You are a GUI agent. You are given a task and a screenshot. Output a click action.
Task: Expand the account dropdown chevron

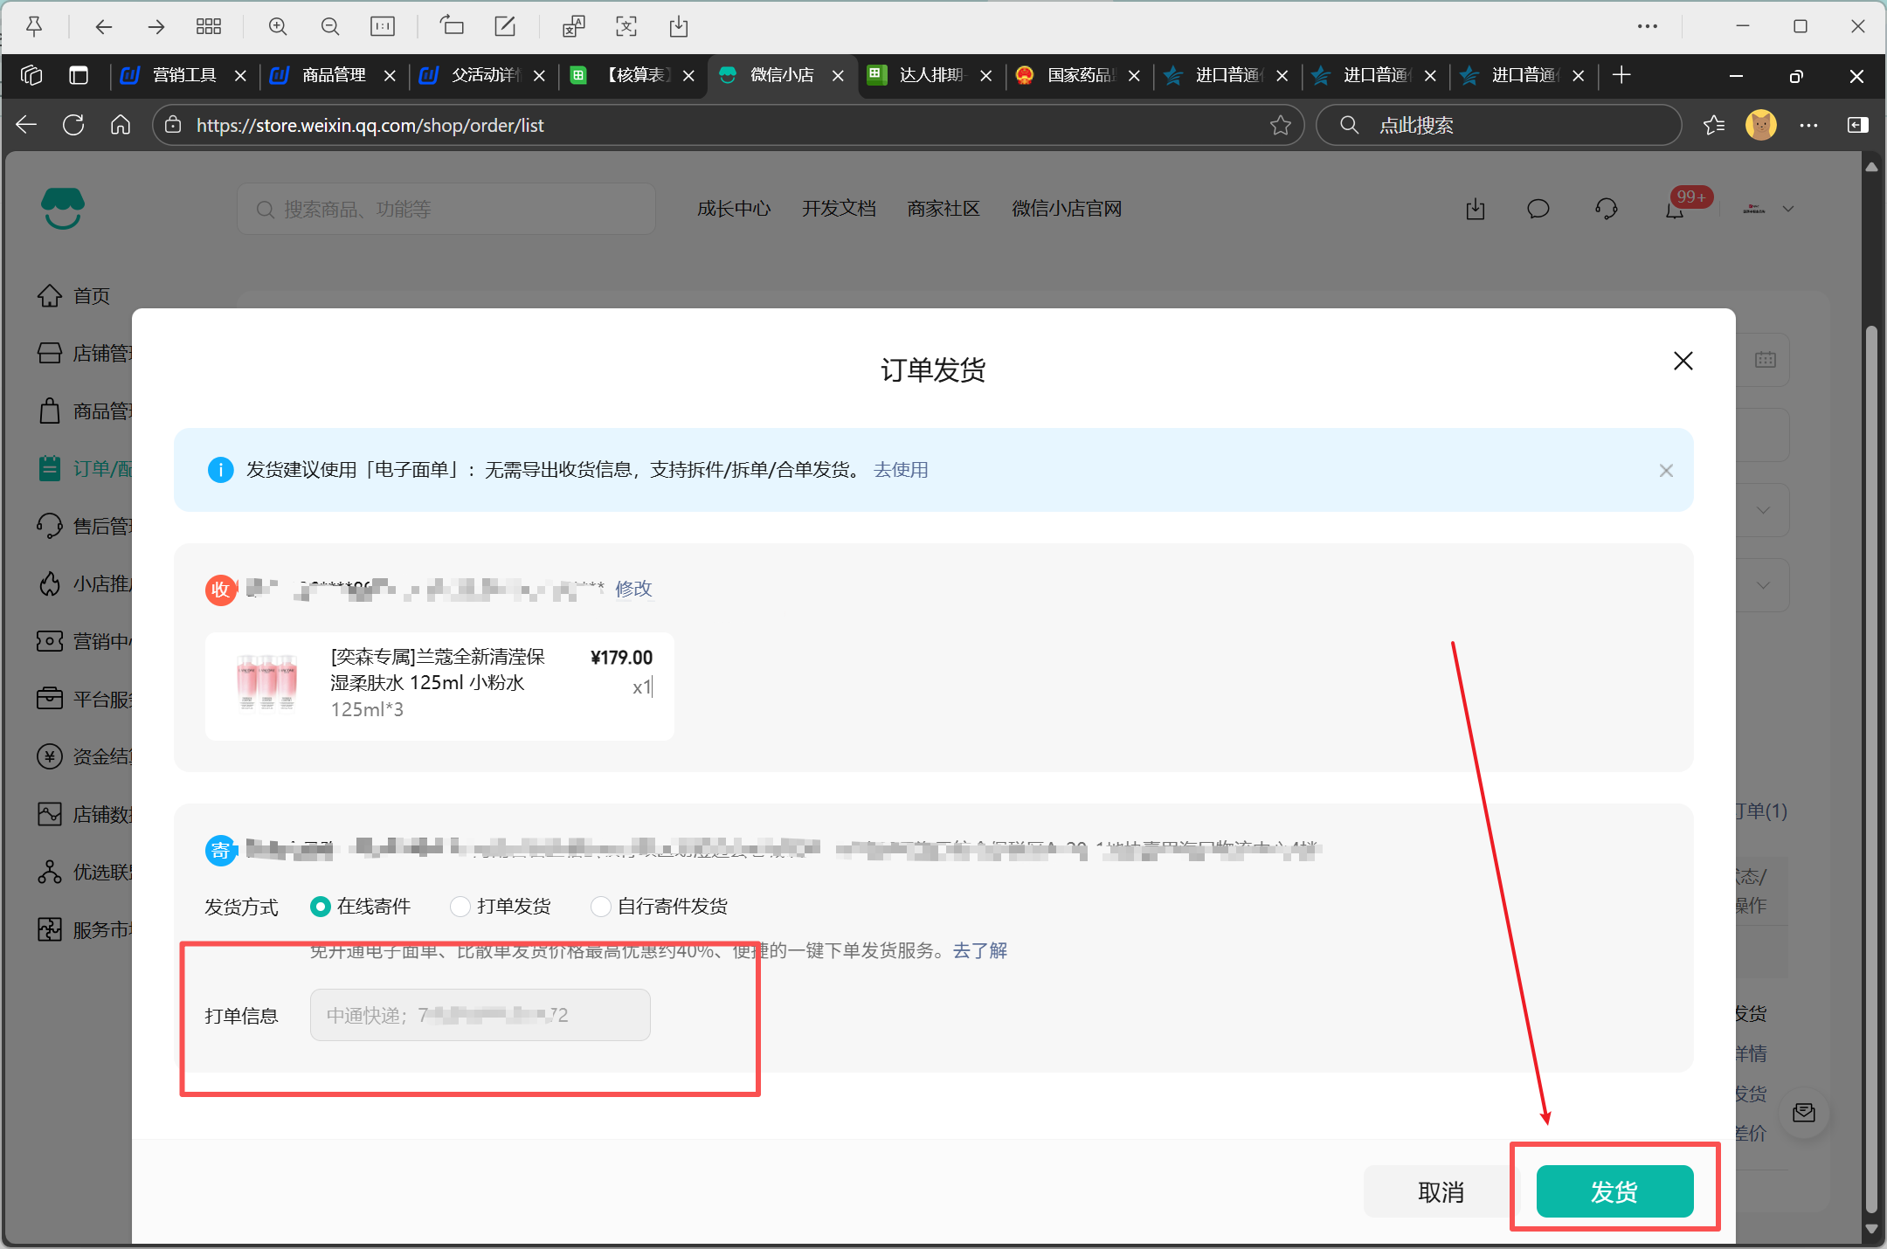pos(1788,210)
